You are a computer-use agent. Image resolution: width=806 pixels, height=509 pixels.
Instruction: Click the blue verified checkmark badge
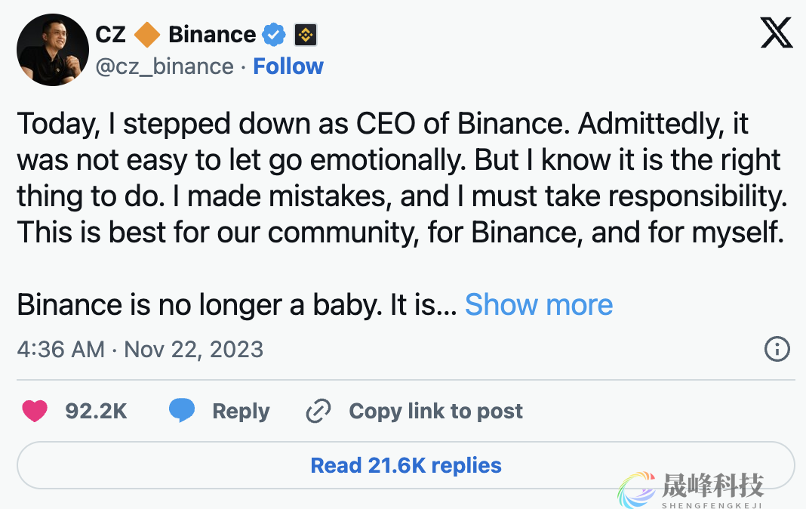tap(274, 35)
